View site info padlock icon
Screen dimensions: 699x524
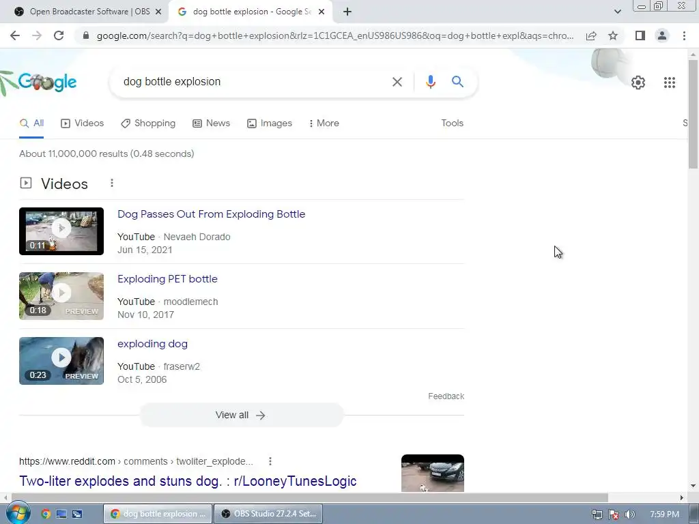pos(86,35)
